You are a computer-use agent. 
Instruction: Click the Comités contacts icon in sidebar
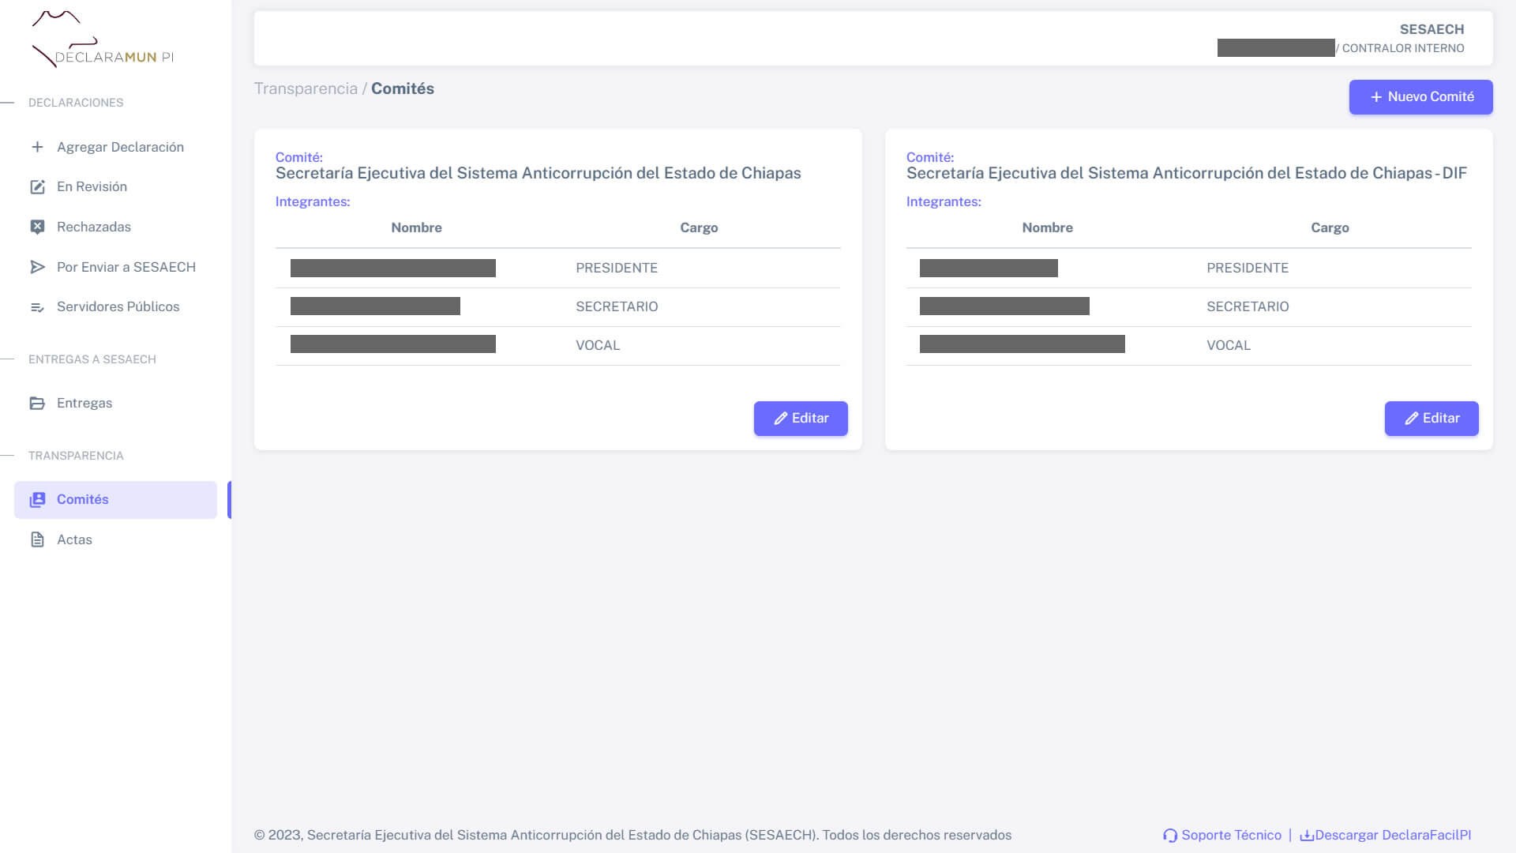[37, 500]
